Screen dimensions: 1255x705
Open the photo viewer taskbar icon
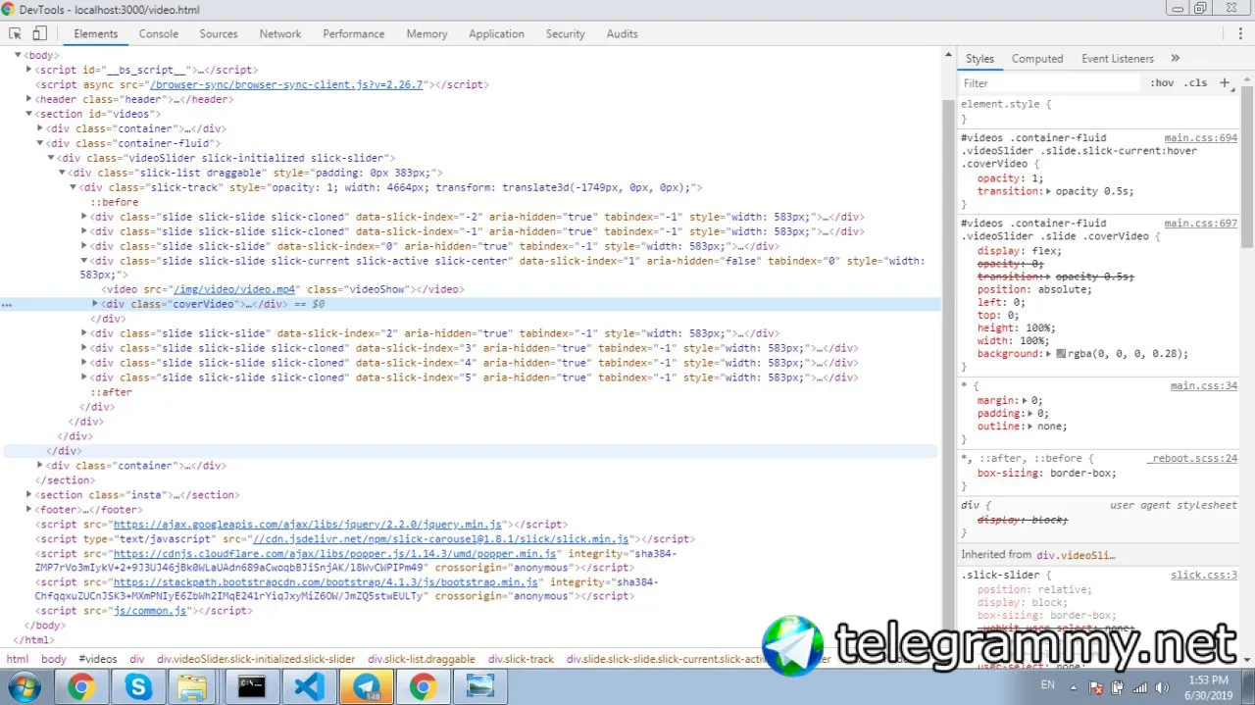tap(480, 686)
